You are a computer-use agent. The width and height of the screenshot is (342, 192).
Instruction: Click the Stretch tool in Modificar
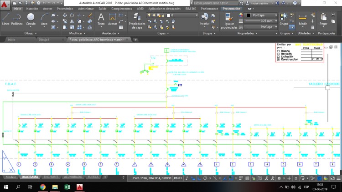65,27
